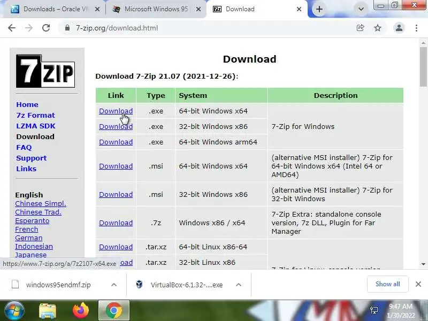Click the vertical scrollbar thumb
The image size is (428, 321).
(423, 67)
